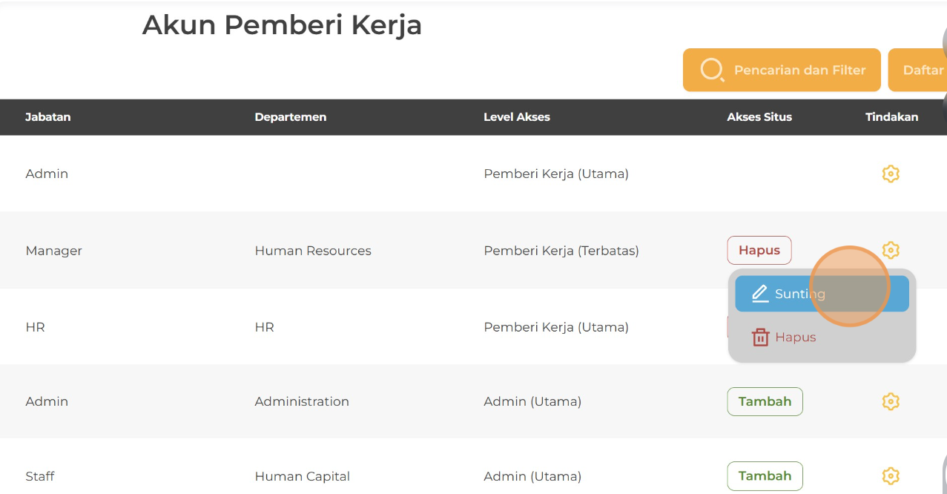Click the gear icon in the Staff row
This screenshot has width=947, height=494.
click(891, 475)
